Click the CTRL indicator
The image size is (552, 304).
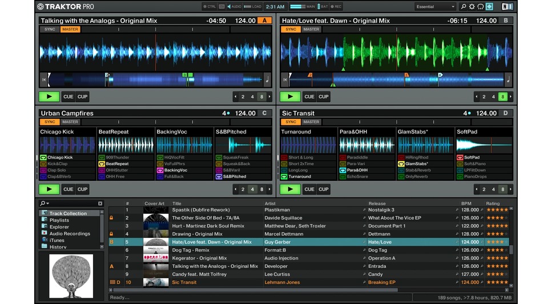point(209,7)
